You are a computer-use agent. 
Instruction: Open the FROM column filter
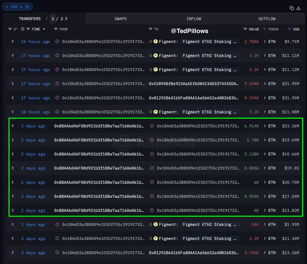pos(56,29)
